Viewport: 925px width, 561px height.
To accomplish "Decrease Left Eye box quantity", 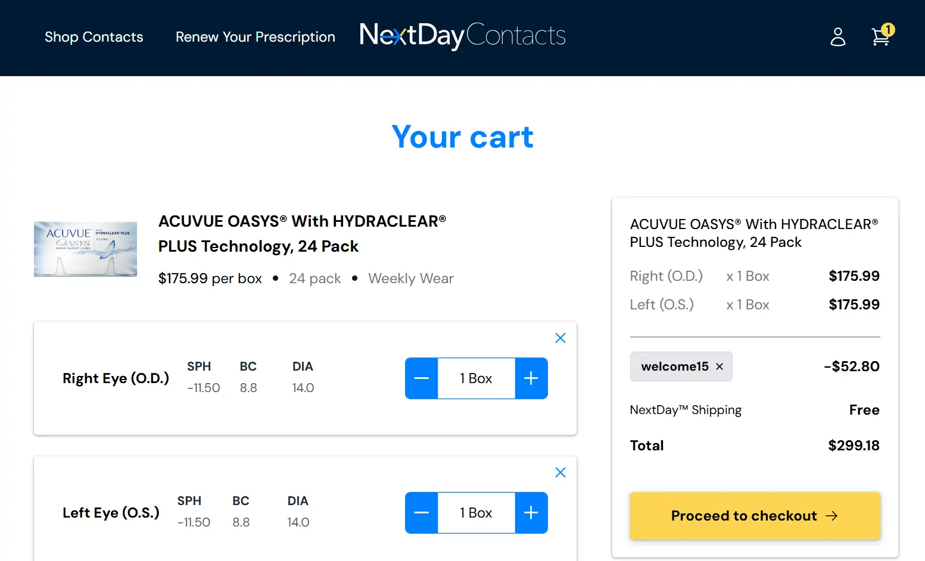I will tap(422, 513).
